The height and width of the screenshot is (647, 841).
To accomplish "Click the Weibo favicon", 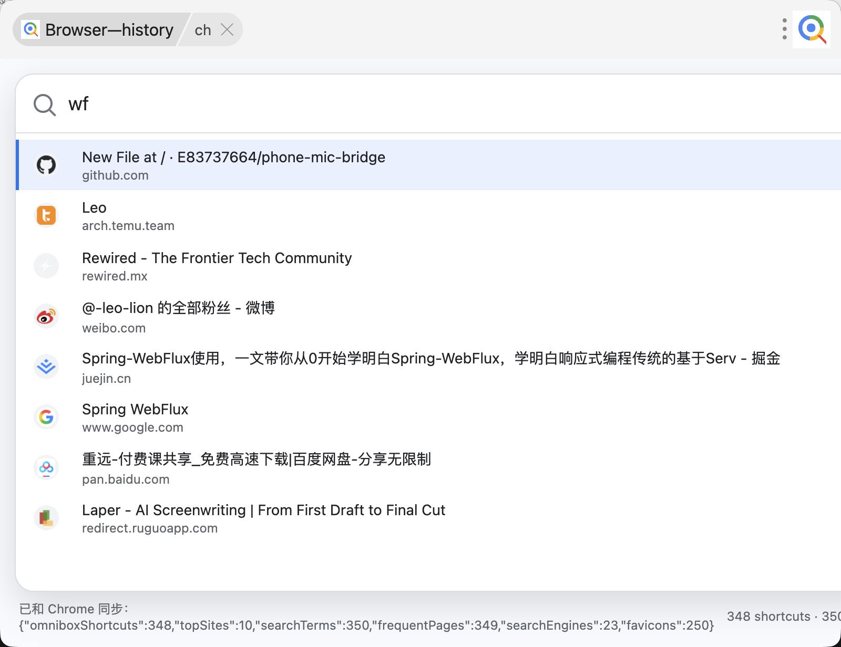I will click(x=46, y=316).
